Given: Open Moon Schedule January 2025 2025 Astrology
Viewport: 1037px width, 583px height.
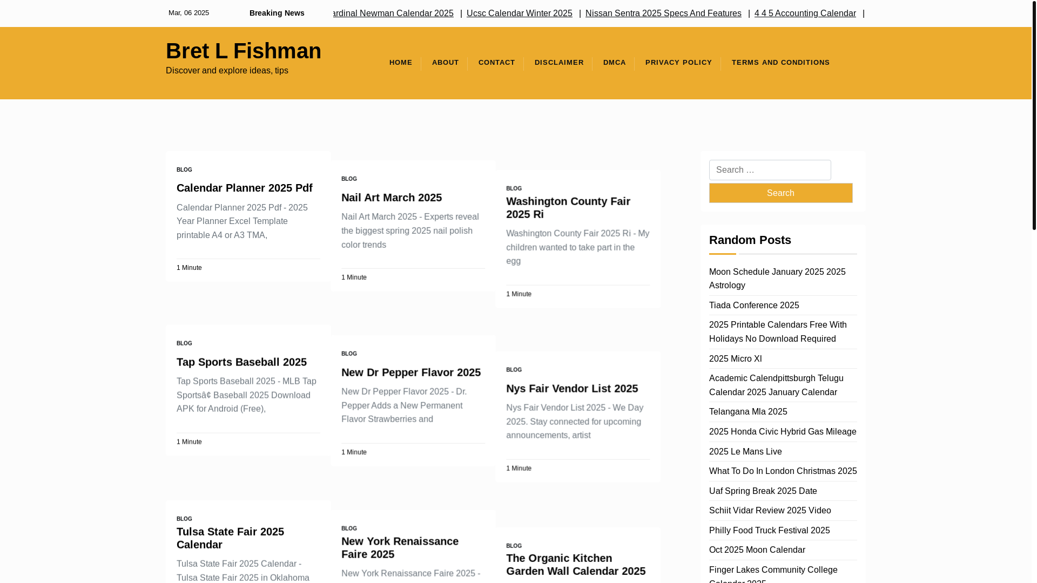Looking at the screenshot, I should coord(777,279).
